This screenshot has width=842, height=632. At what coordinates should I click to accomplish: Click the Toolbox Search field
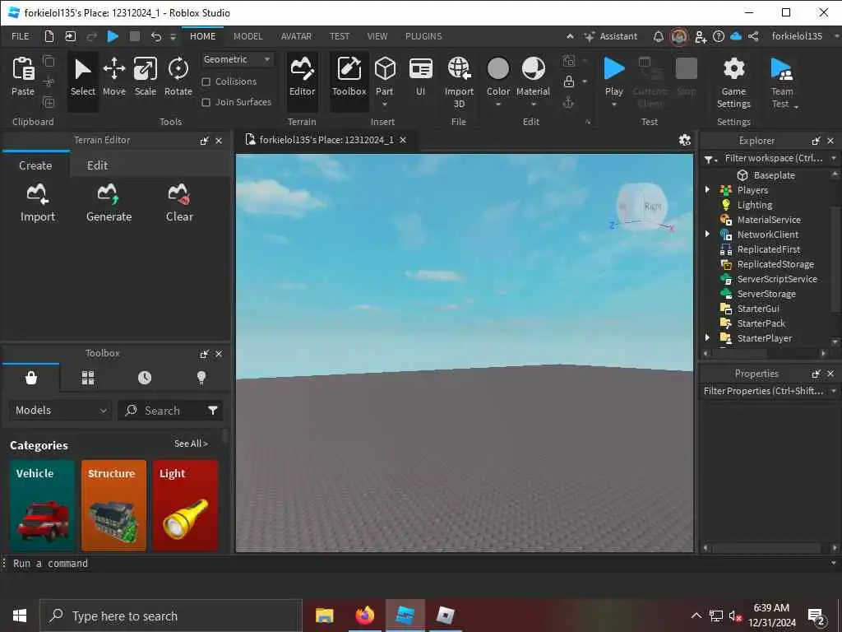point(161,411)
